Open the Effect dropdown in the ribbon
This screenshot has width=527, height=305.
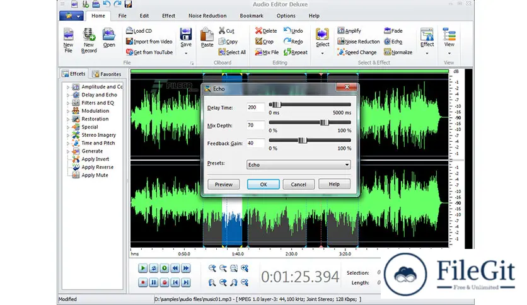(x=427, y=53)
